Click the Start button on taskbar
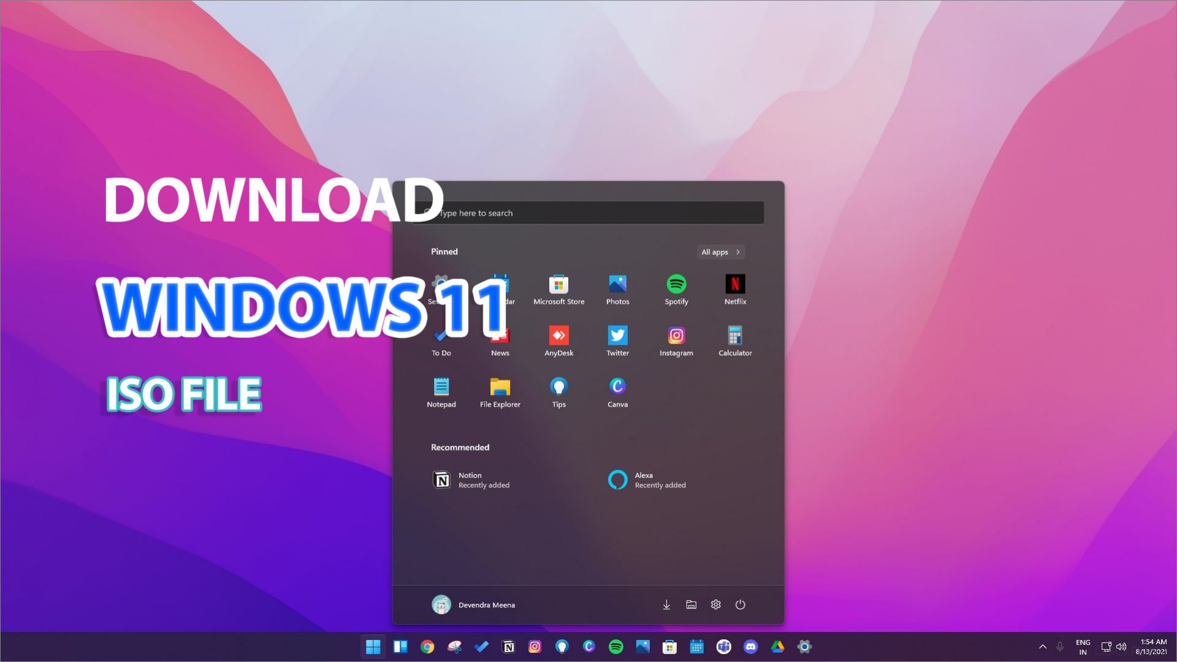Viewport: 1177px width, 662px height. (373, 647)
